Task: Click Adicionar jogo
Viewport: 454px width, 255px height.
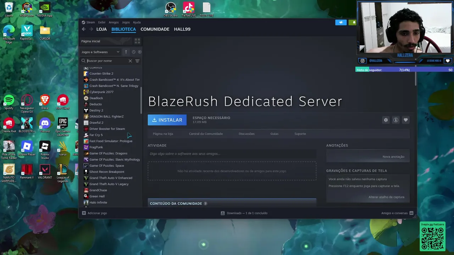Action: 94,213
